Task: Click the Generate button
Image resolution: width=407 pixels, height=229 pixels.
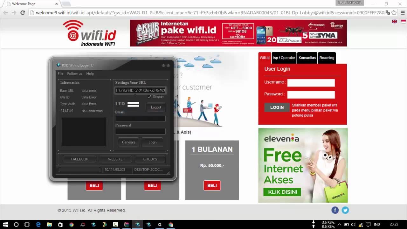Action: pos(129,142)
